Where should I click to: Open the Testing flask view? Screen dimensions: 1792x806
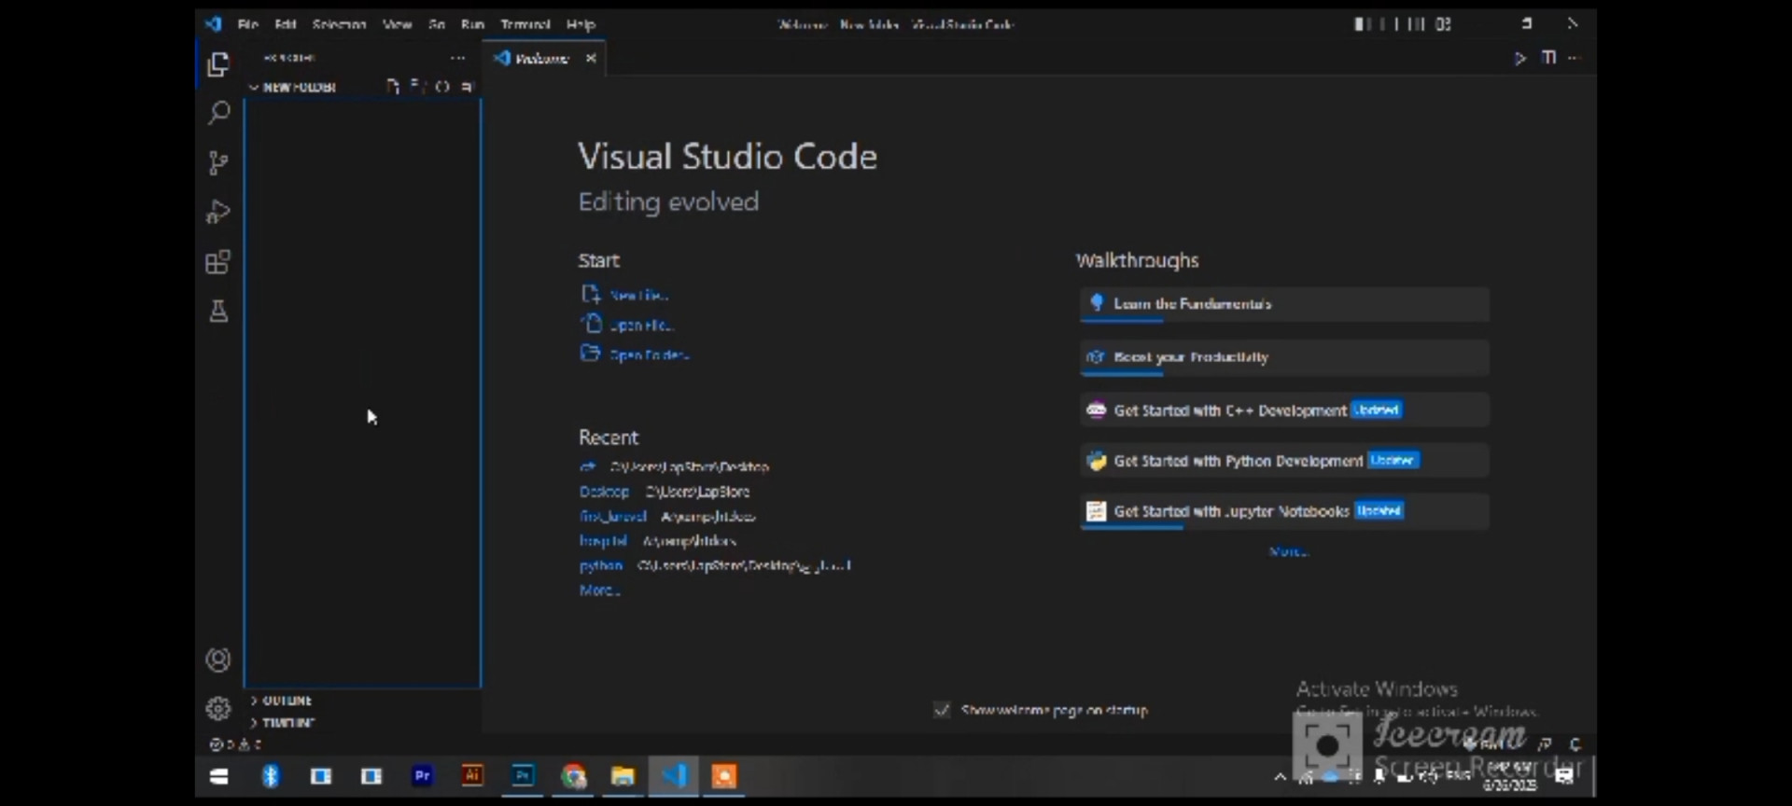(x=218, y=312)
